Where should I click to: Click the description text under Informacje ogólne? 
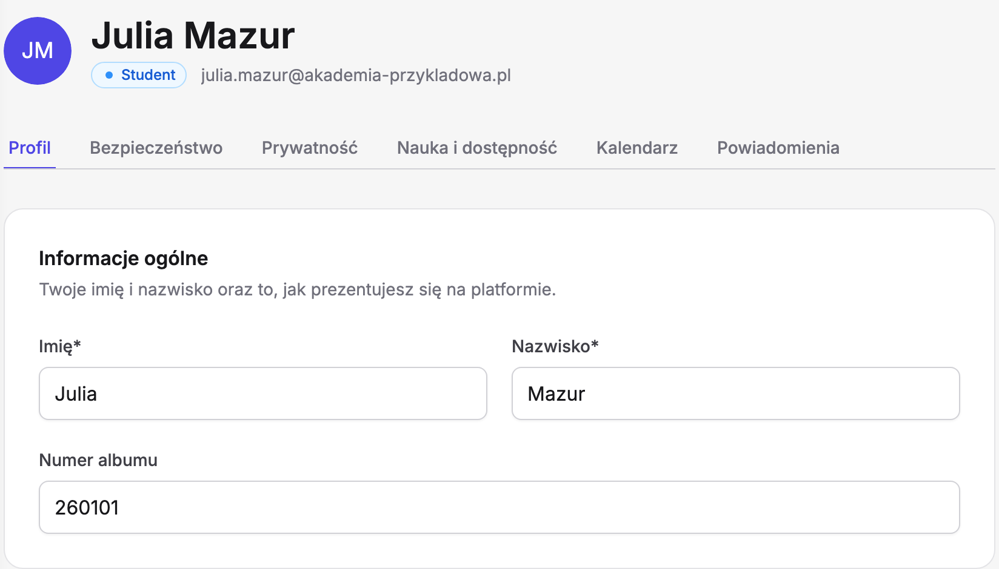tap(298, 289)
